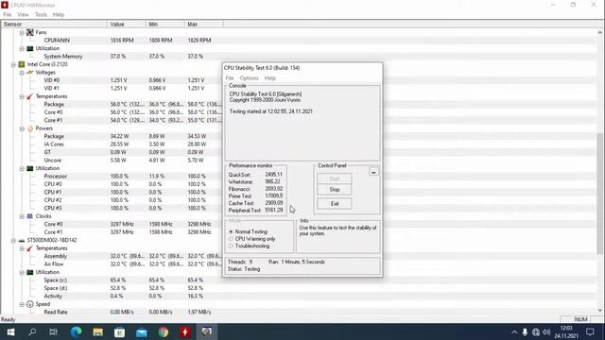The height and width of the screenshot is (340, 605).
Task: Click the HWMonitor vertical scrollbar thumb
Action: (x=601, y=194)
